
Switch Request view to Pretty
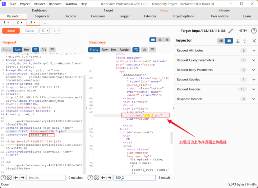[x=7, y=50]
